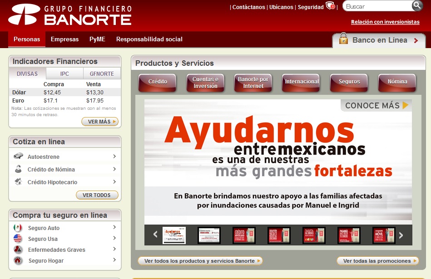Click the search magnifier icon

point(417,5)
